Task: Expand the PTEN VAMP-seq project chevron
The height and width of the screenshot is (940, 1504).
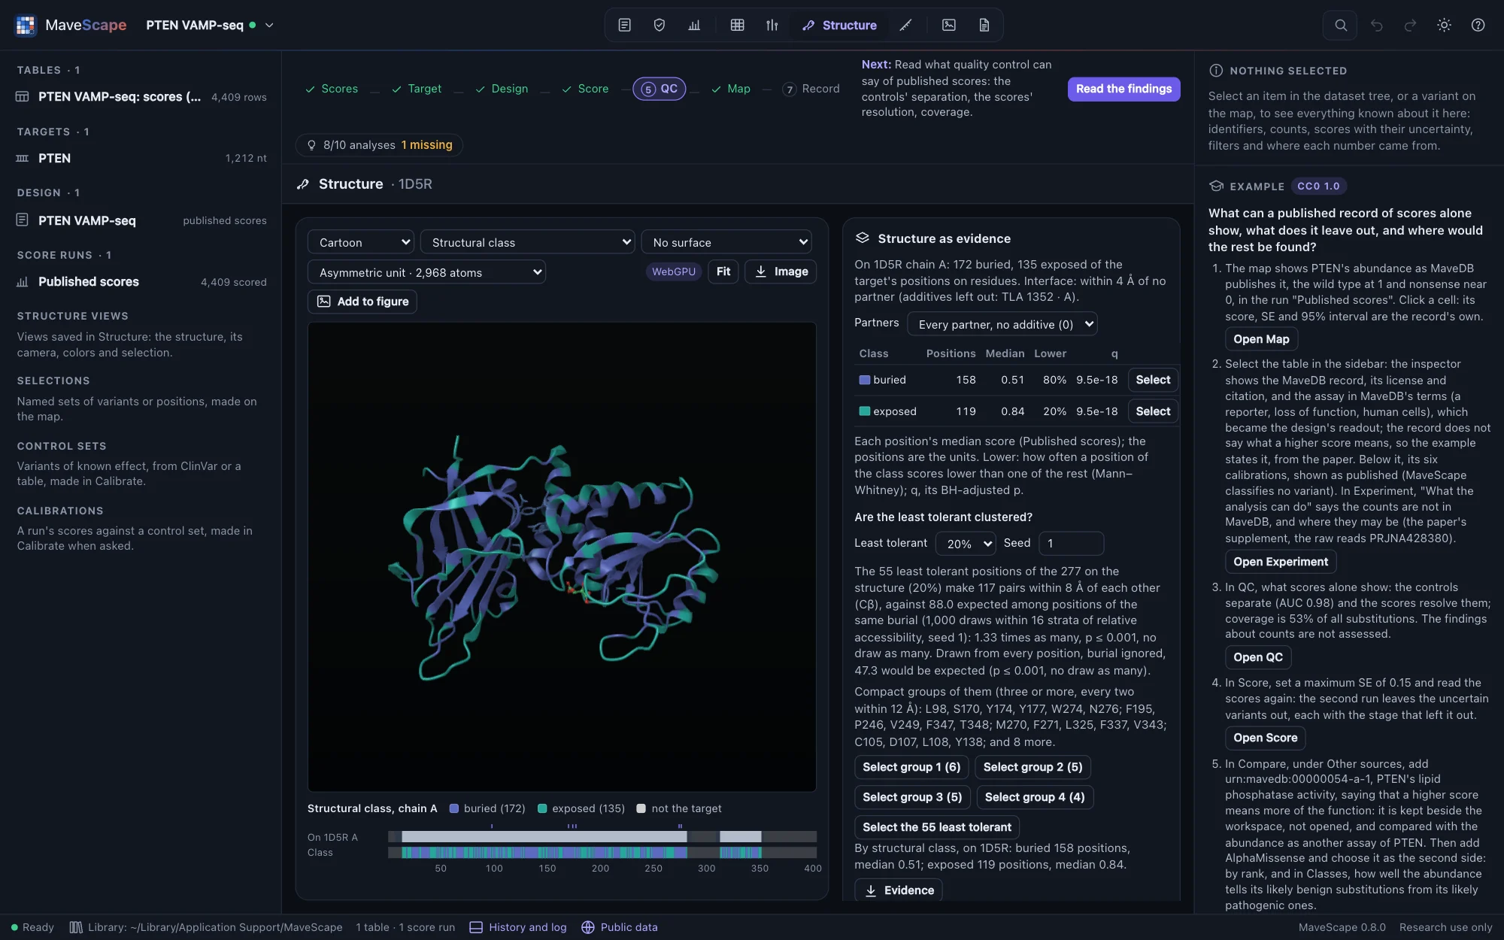Action: coord(269,25)
